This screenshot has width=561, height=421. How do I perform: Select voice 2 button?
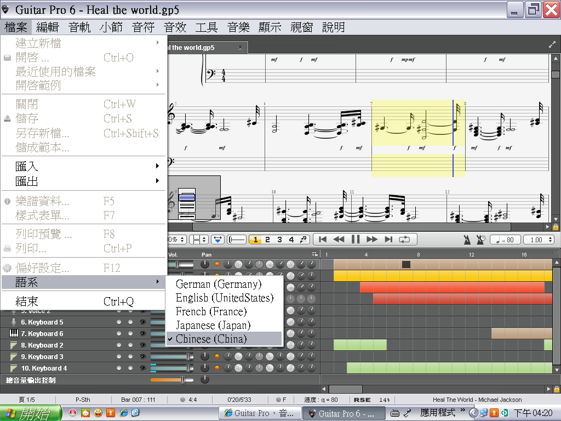click(x=267, y=240)
